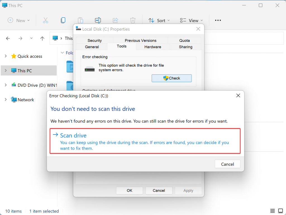Open the Sort dropdown menu
The image size is (286, 215).
[159, 20]
